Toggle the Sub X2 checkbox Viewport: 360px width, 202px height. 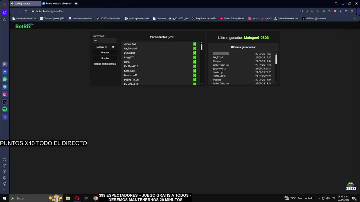pyautogui.click(x=113, y=47)
